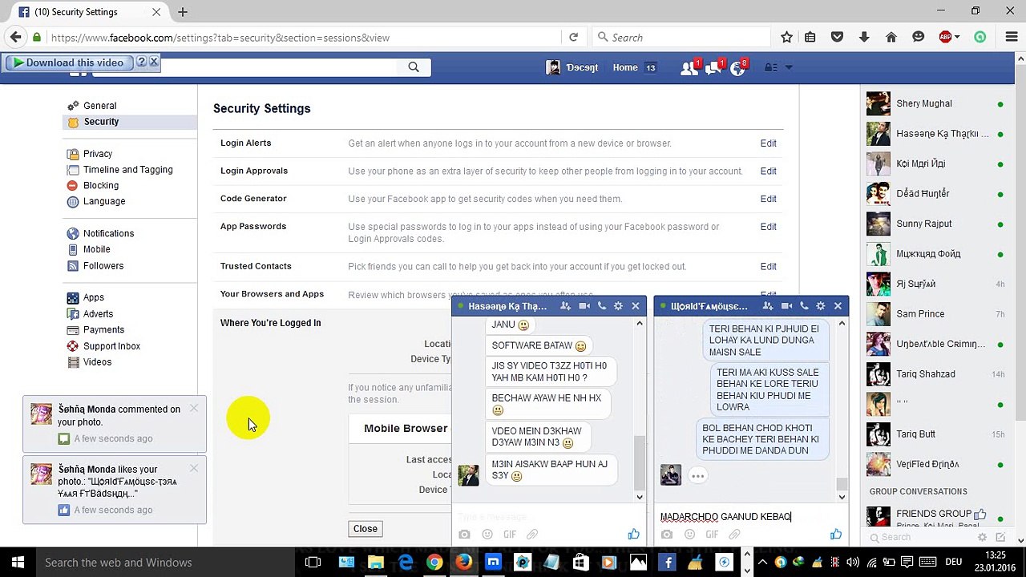Add friends to left chat conversation
1026x577 pixels.
click(566, 306)
